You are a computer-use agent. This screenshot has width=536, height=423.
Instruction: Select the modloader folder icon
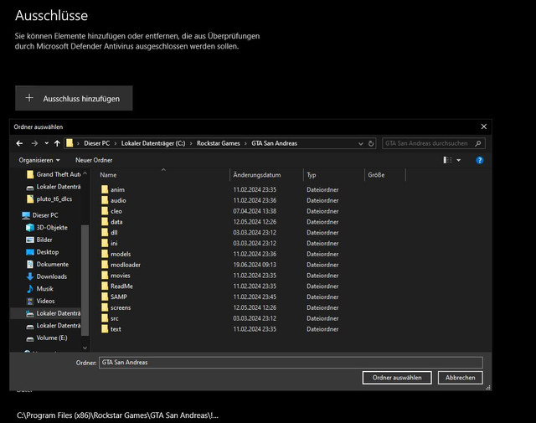pyautogui.click(x=105, y=265)
